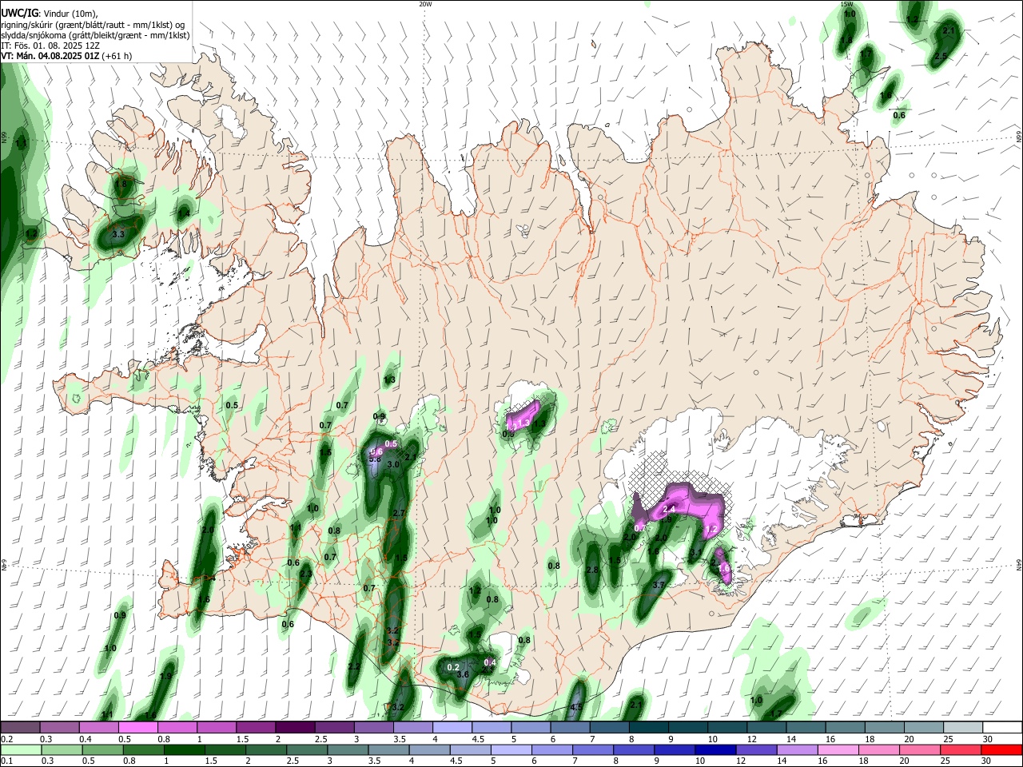Select the snow legend swatch between 4 and 4.5
Viewport: 1023px width, 767px height.
[x=452, y=727]
